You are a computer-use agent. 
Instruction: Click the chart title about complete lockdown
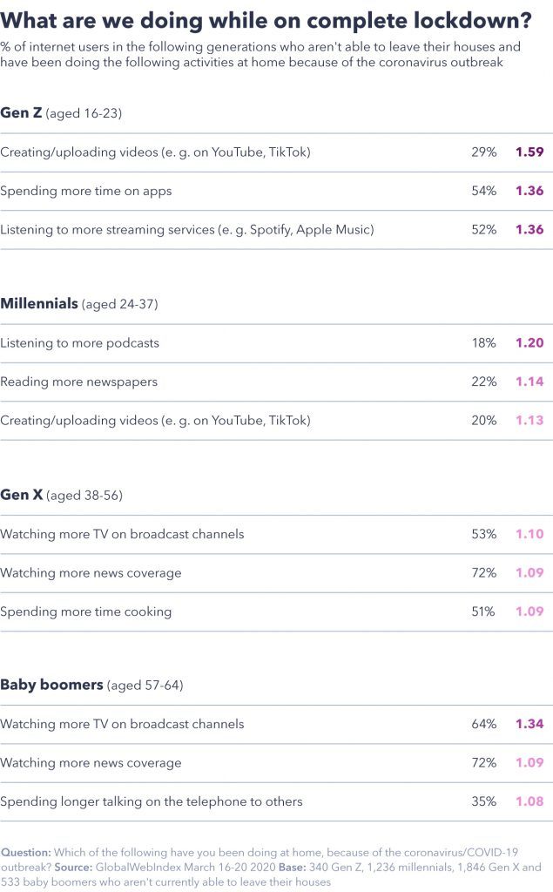(x=266, y=21)
